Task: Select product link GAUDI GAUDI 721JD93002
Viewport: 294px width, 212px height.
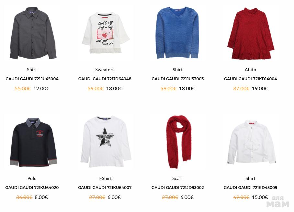Action: point(177,188)
